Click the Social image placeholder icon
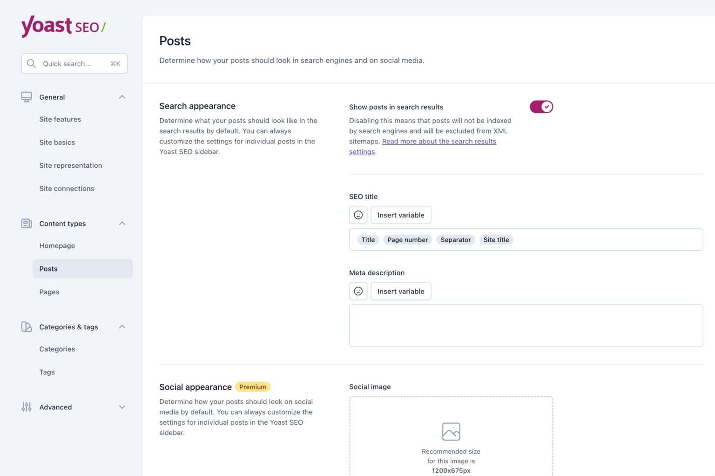This screenshot has height=476, width=715. tap(451, 432)
